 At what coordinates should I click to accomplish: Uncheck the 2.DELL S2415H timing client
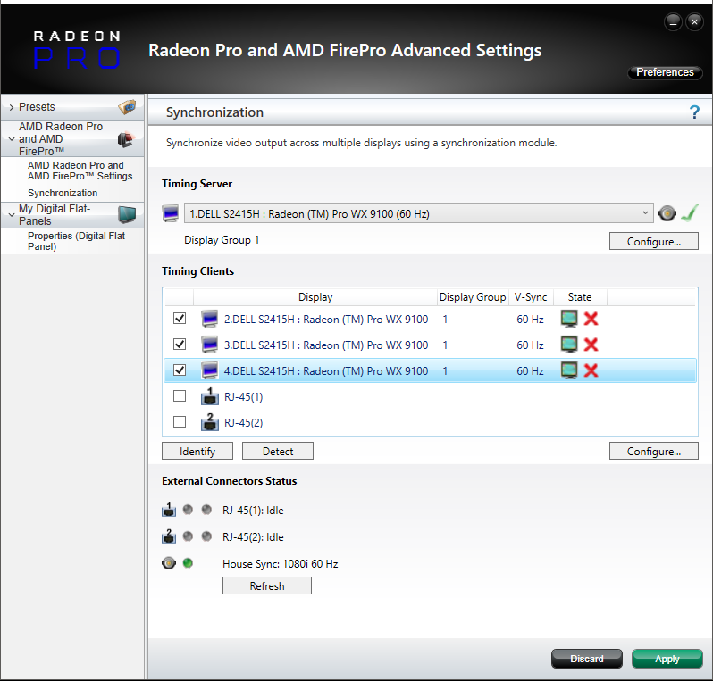coord(180,319)
